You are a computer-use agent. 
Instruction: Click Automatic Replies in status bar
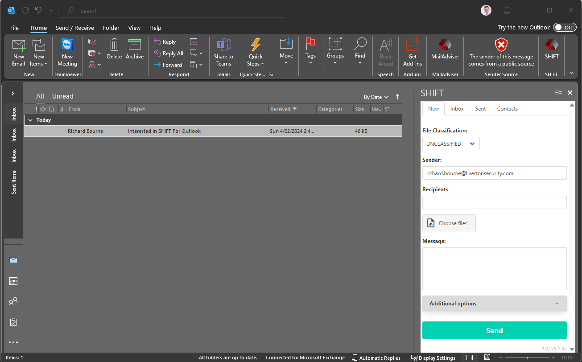tap(376, 358)
